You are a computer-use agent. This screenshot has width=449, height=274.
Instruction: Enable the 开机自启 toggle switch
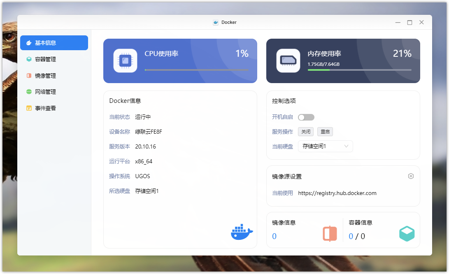306,117
